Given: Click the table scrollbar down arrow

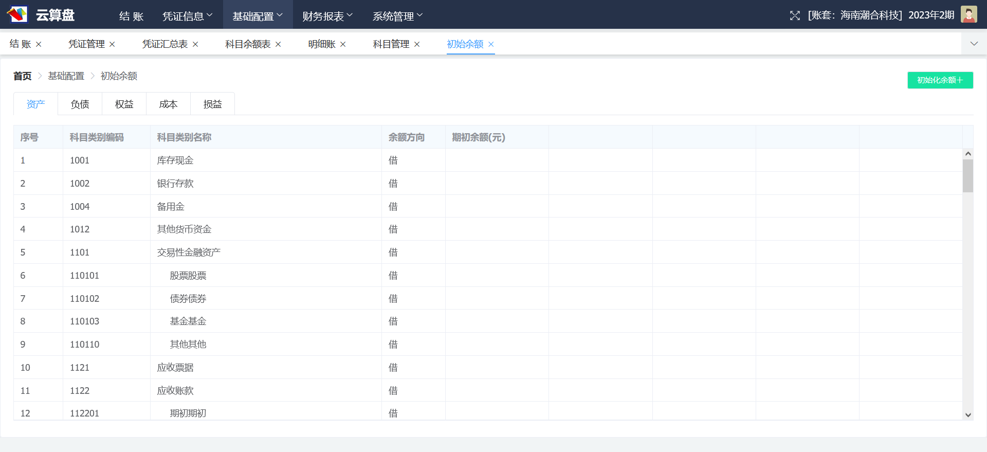Looking at the screenshot, I should [x=968, y=415].
